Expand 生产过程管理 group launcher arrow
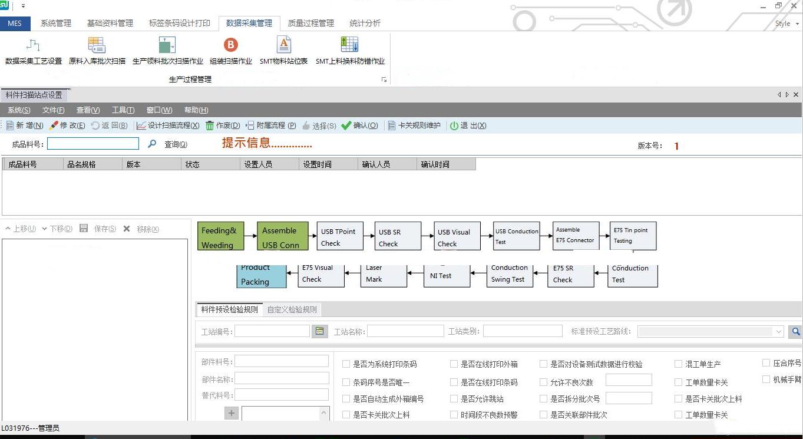 (384, 80)
